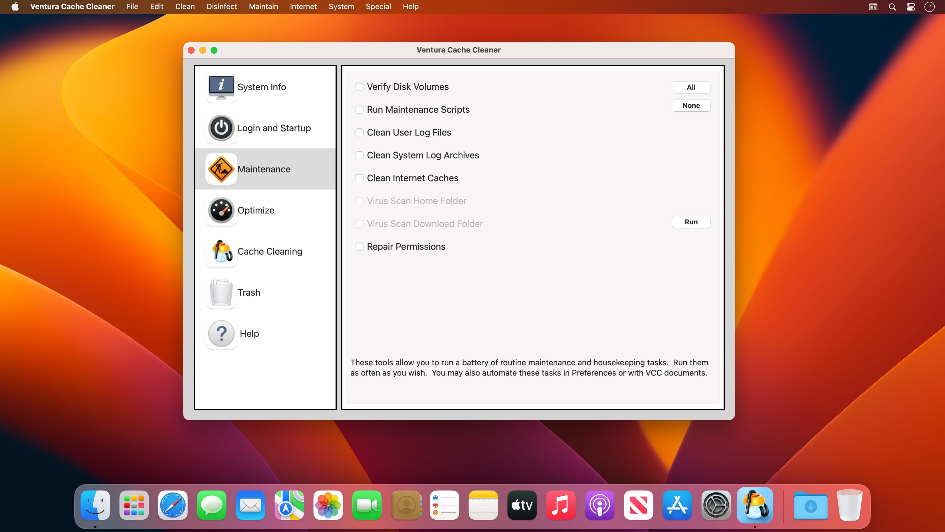This screenshot has width=945, height=532.
Task: Click None to deselect all tasks
Action: coord(690,105)
